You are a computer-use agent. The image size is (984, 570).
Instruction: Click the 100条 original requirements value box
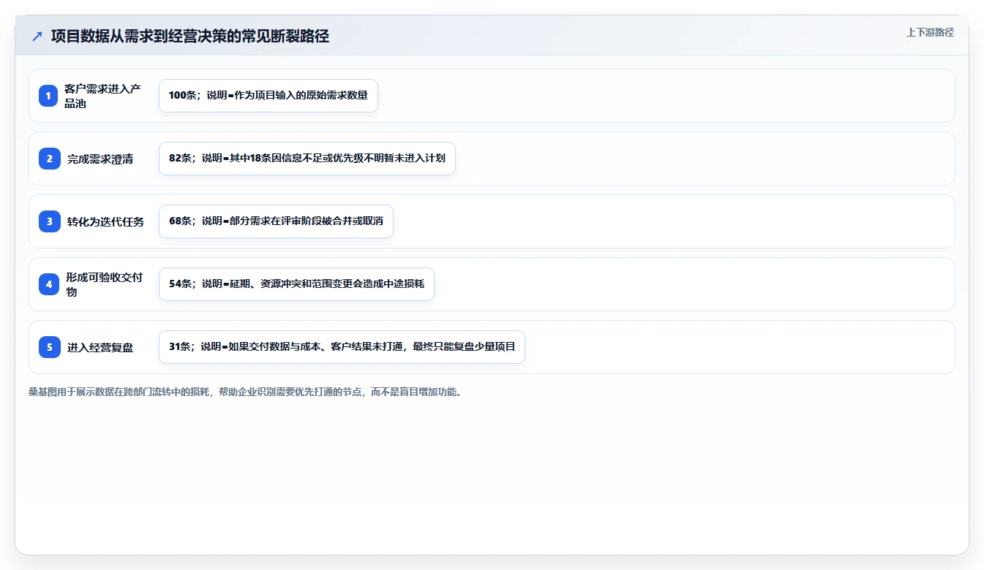pyautogui.click(x=268, y=96)
